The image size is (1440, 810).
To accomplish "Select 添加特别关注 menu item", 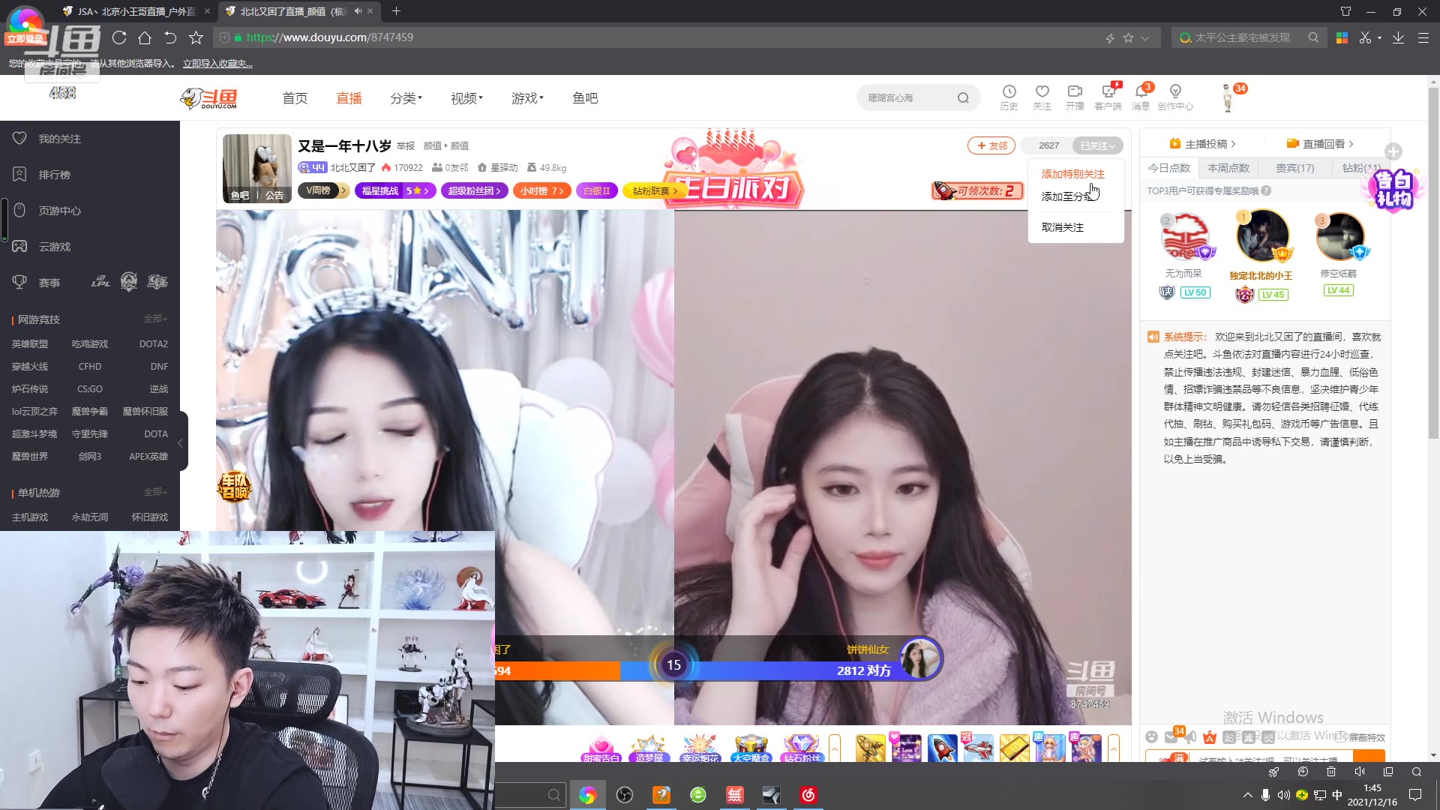I will (1072, 174).
